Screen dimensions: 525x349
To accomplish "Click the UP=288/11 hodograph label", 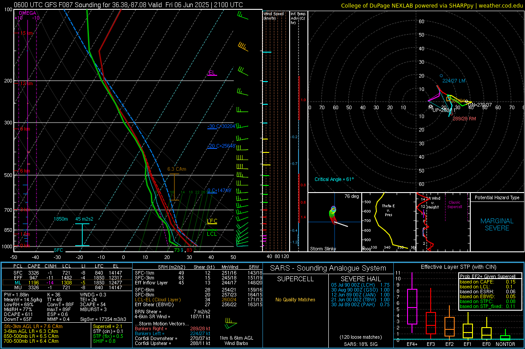I will (x=444, y=110).
